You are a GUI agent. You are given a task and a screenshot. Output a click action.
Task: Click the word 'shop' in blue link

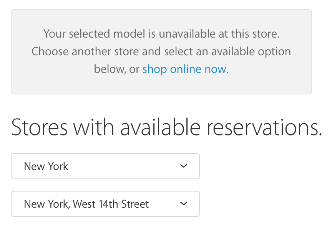pos(154,69)
